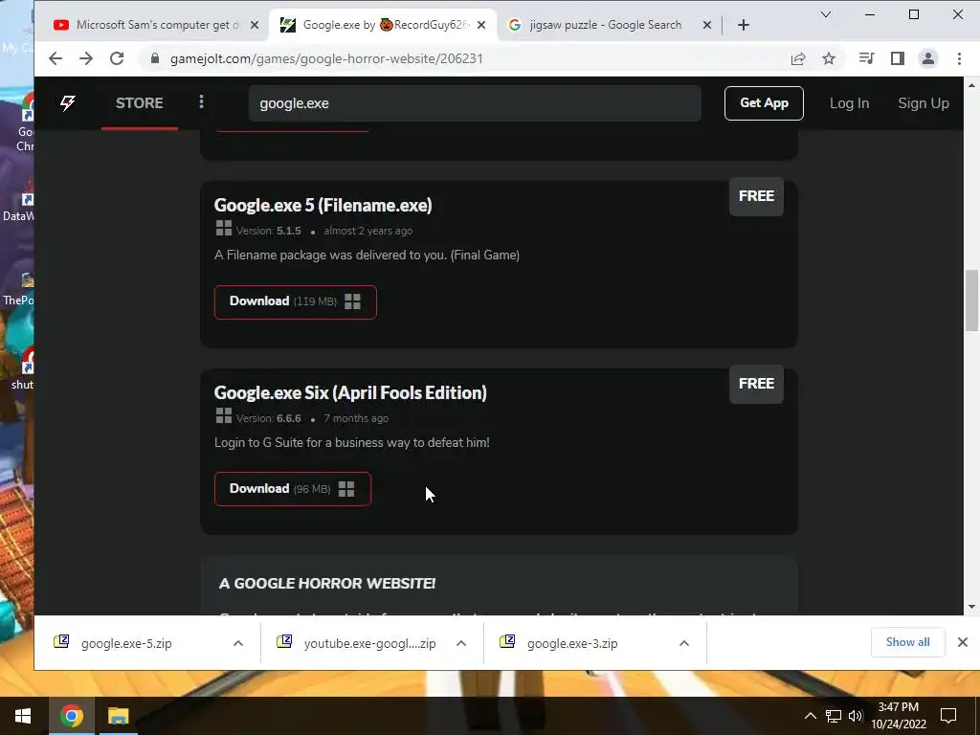Screen dimensions: 980x735
Task: Close the downloads bar
Action: click(963, 642)
